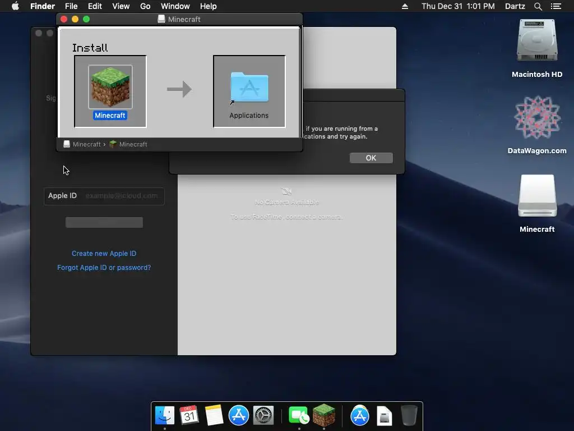
Task: Open the Apple menu
Action: [15, 6]
